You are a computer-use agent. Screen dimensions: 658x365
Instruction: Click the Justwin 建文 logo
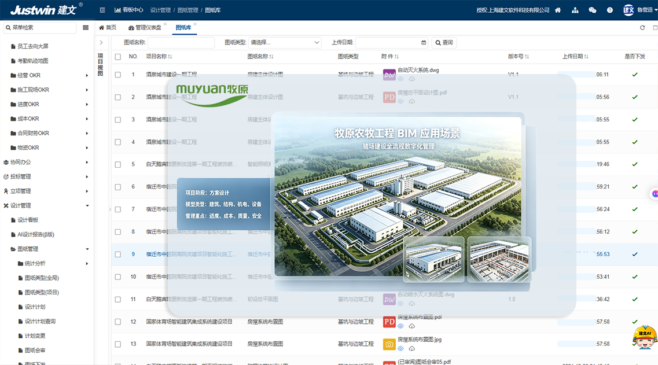46,9
